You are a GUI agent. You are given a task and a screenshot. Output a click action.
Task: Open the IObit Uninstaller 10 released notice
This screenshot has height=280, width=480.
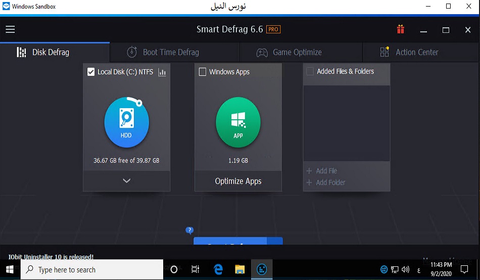tap(51, 257)
